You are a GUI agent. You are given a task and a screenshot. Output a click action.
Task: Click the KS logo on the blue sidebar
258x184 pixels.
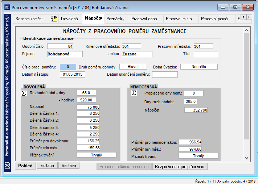point(7,165)
